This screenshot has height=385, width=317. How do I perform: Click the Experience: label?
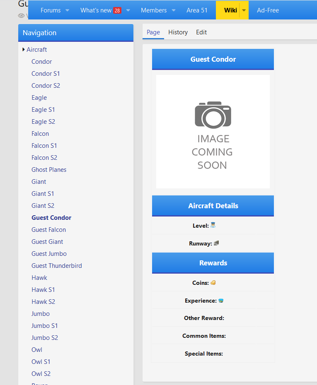tap(201, 301)
